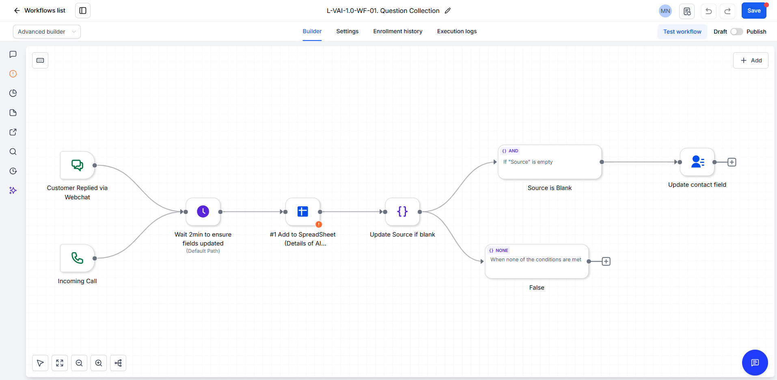
Task: Open the Advanced builder dropdown
Action: (x=47, y=32)
